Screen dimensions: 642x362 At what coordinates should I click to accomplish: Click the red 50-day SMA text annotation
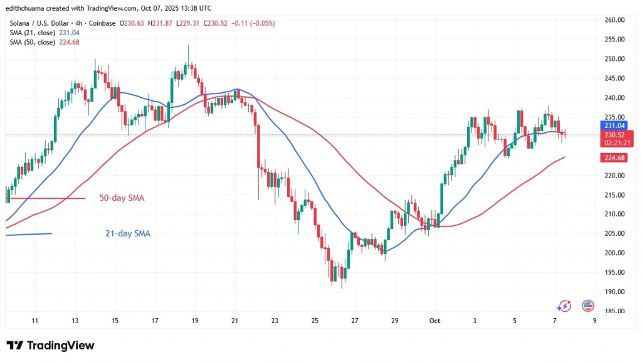coord(122,198)
